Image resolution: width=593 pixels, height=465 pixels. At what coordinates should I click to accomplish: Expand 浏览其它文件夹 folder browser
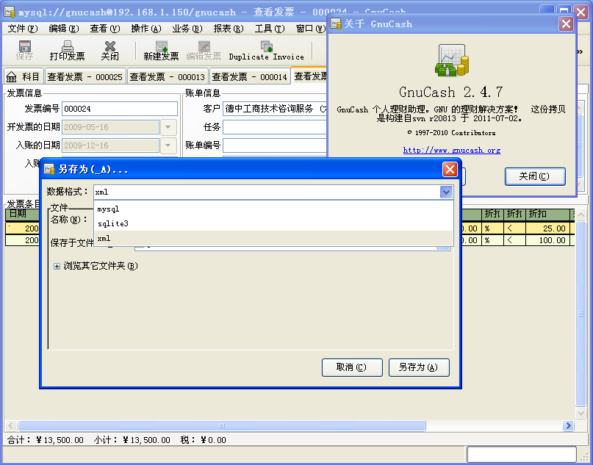(57, 266)
